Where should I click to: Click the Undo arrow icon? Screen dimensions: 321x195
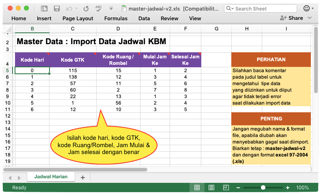[x=69, y=9]
